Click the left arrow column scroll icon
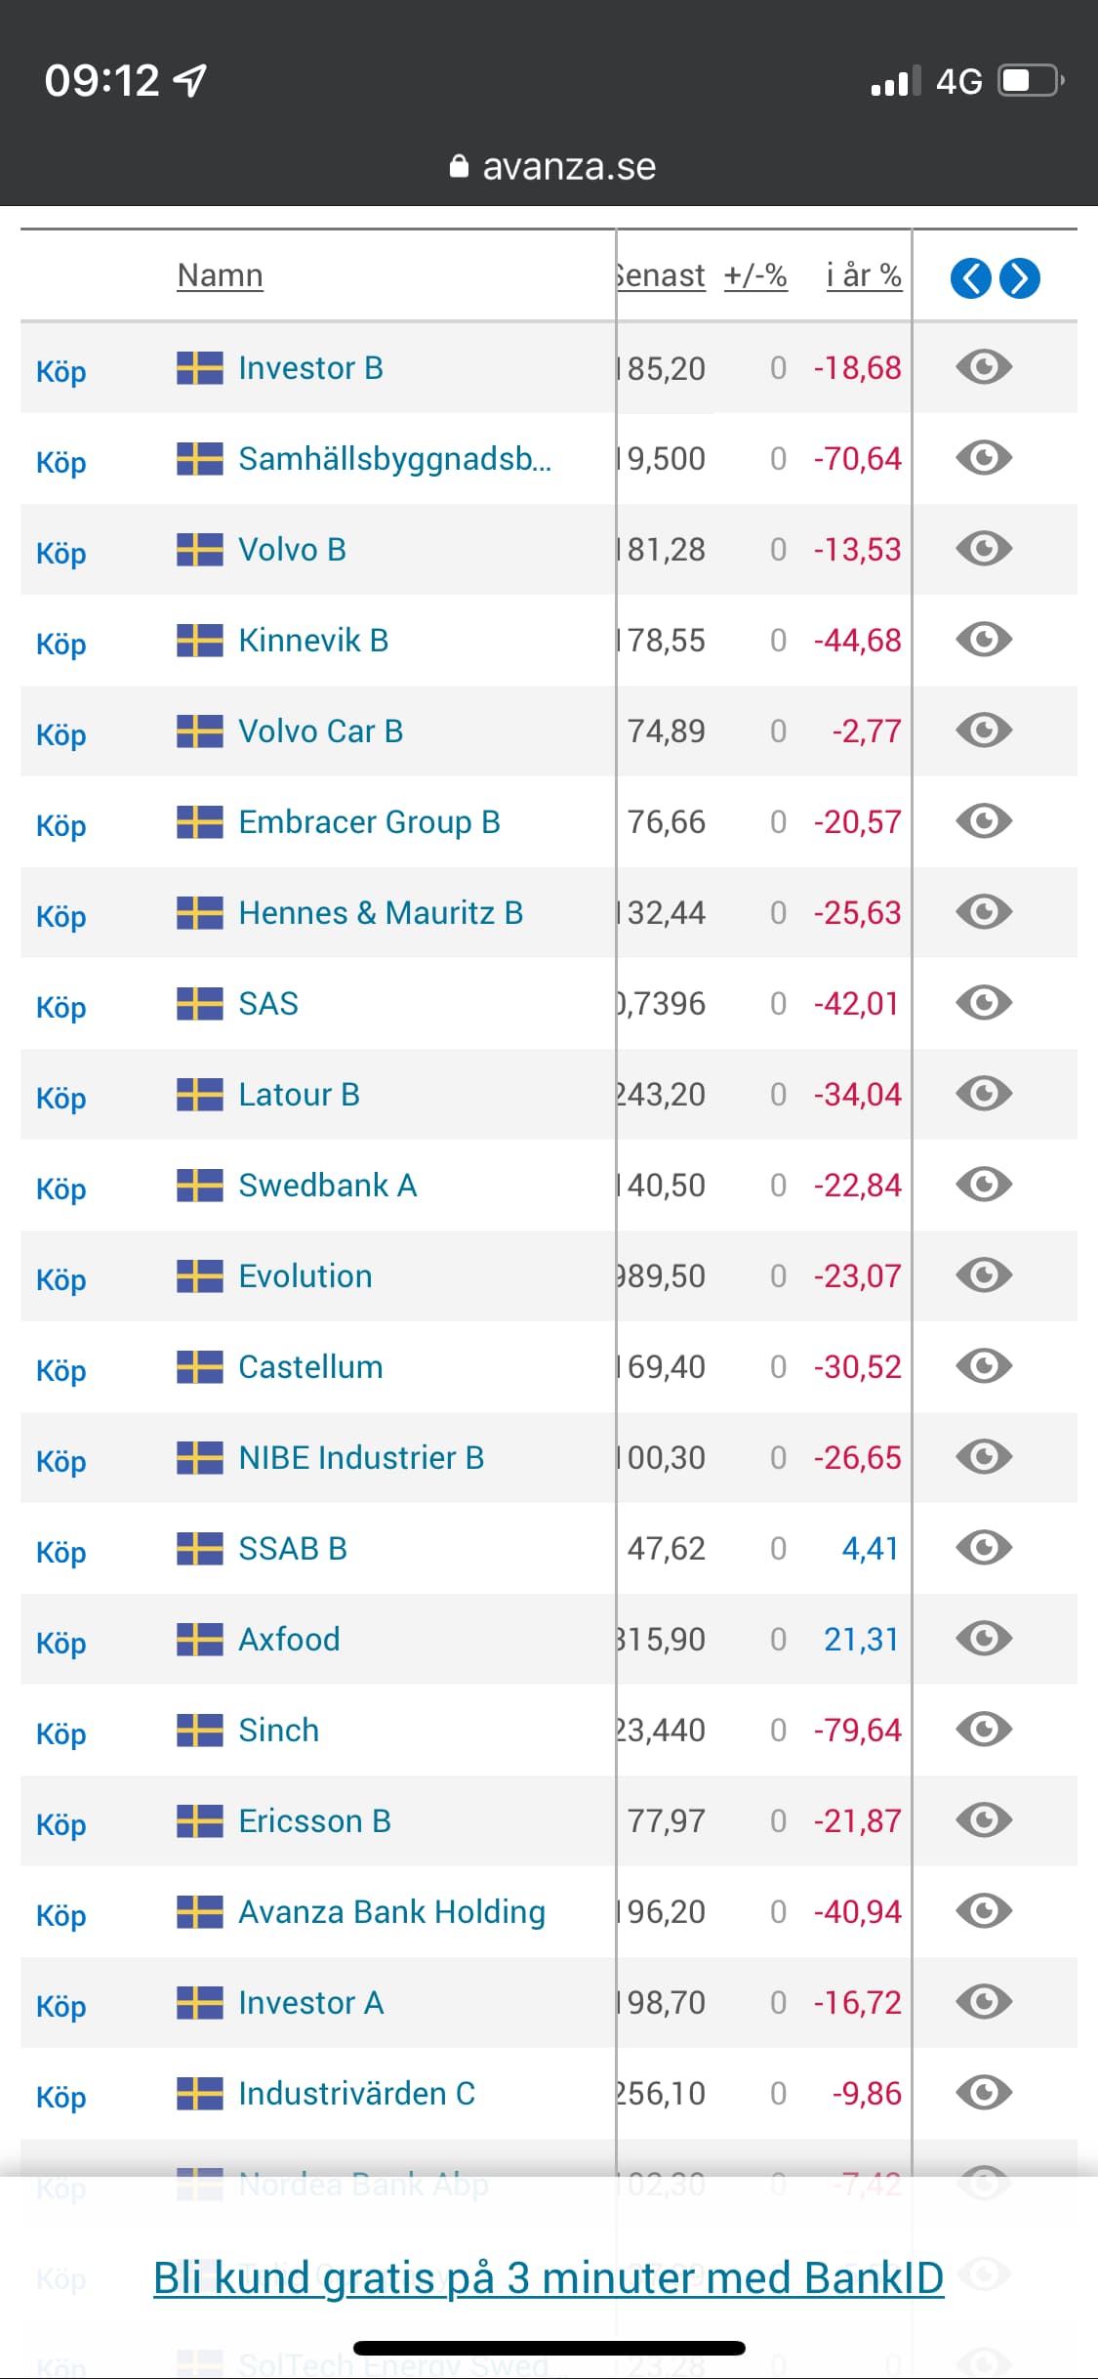The width and height of the screenshot is (1098, 2379). click(970, 278)
